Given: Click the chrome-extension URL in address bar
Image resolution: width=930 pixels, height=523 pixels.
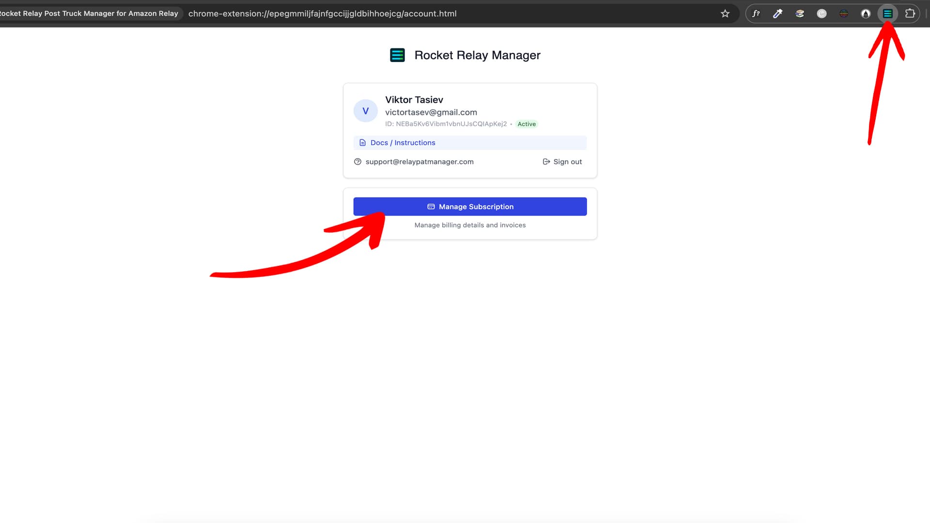Looking at the screenshot, I should coord(323,14).
